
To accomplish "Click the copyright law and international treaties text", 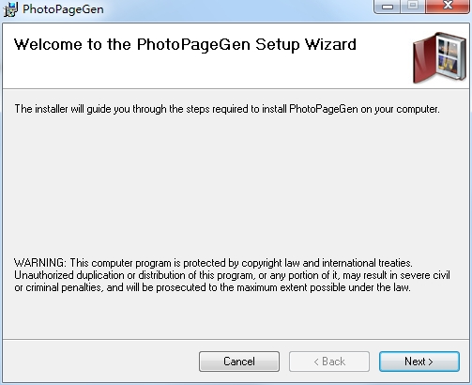I will (327, 263).
